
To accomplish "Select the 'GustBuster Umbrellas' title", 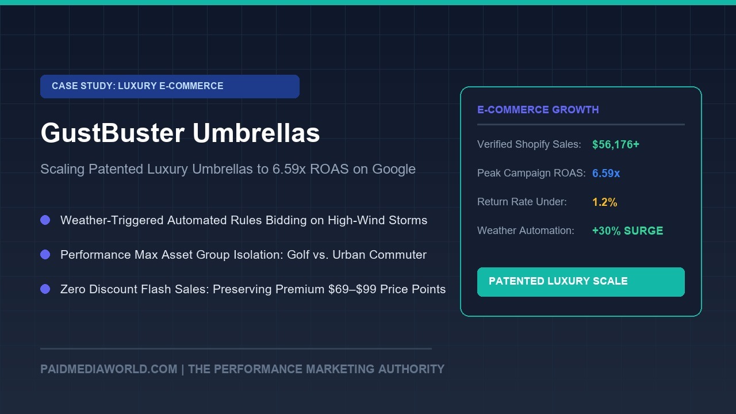I will (180, 133).
